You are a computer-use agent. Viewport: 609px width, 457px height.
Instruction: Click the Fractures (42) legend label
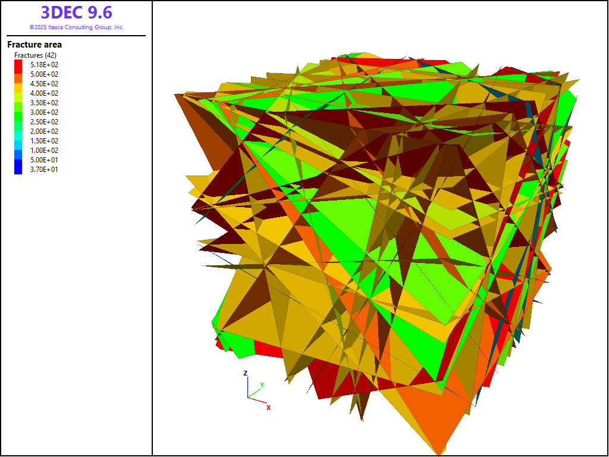pyautogui.click(x=35, y=55)
